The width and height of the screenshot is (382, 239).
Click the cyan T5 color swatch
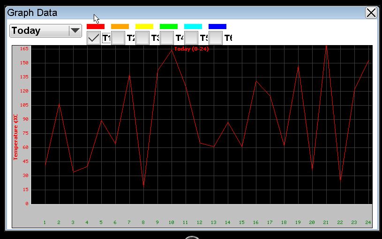(193, 26)
